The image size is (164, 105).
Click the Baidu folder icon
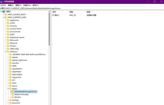(x=11, y=89)
